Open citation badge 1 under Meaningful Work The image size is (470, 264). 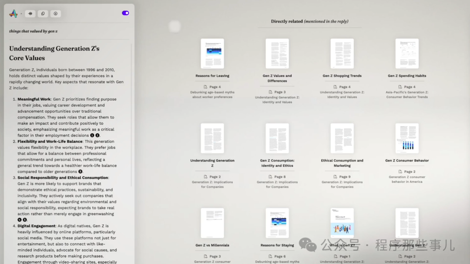coord(92,135)
